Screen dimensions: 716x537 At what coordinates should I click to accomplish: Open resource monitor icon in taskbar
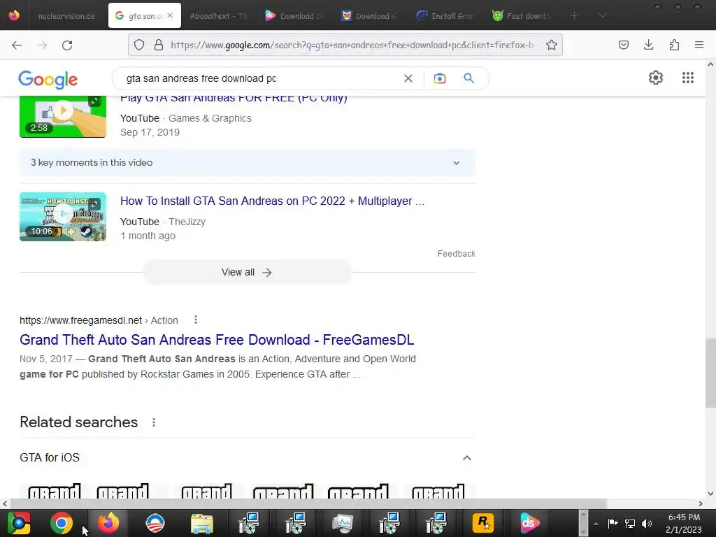click(343, 523)
